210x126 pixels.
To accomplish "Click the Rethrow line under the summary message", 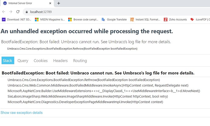I will tap(72, 49).
